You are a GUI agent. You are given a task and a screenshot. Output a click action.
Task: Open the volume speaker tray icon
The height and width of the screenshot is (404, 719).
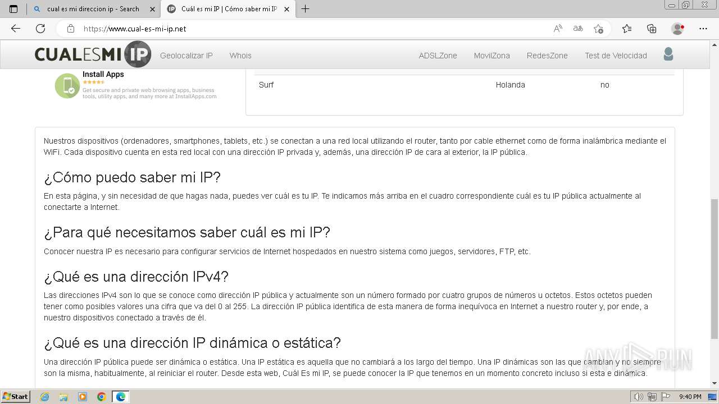click(x=638, y=397)
